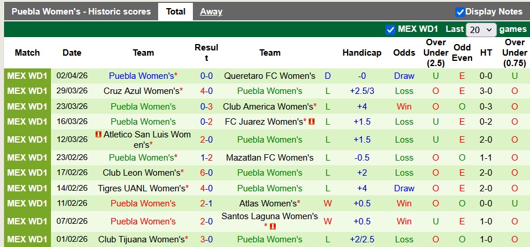The height and width of the screenshot is (247, 530).
Task: Click red card icon before Atletico San Luis
Action: 98,135
